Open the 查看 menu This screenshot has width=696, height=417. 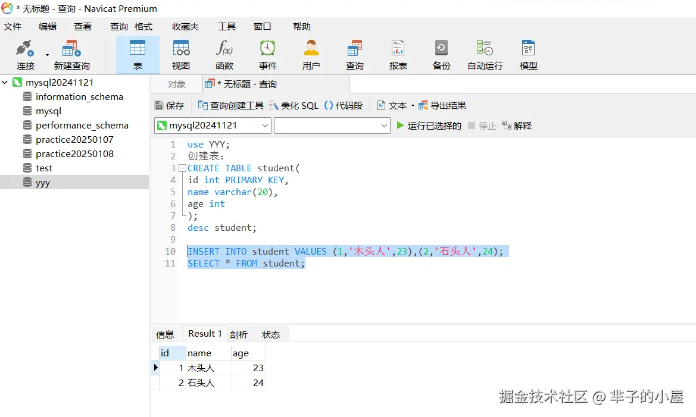click(83, 27)
